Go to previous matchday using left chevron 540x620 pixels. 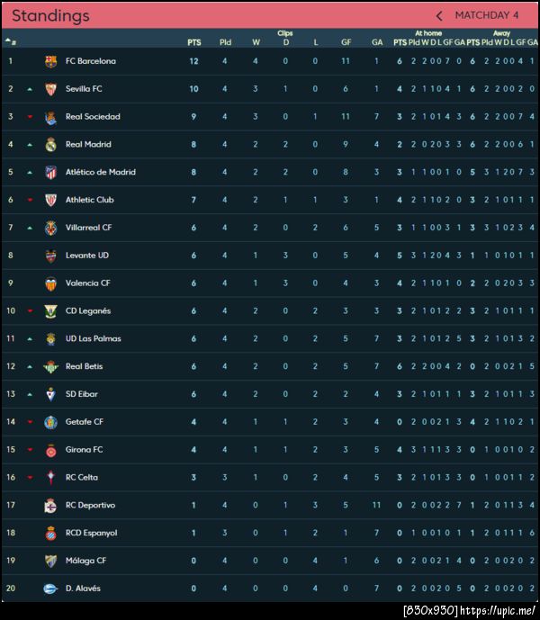coord(439,15)
